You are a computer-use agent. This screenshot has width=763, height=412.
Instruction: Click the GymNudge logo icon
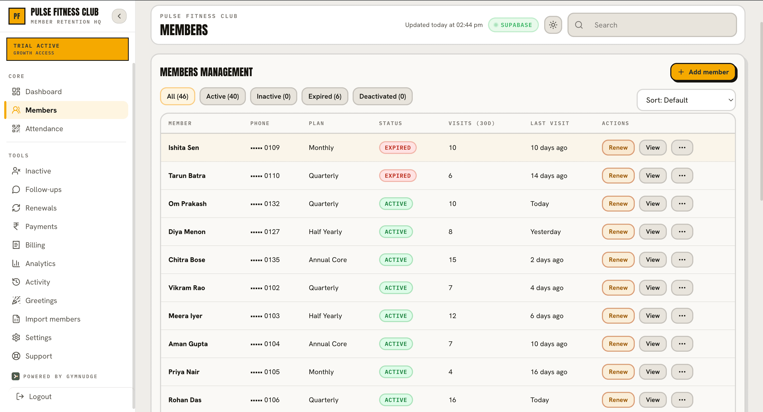[x=15, y=376]
